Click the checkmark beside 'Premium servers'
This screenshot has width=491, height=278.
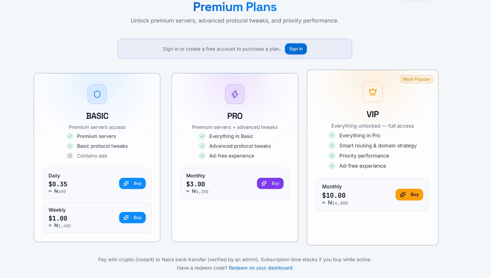click(70, 136)
